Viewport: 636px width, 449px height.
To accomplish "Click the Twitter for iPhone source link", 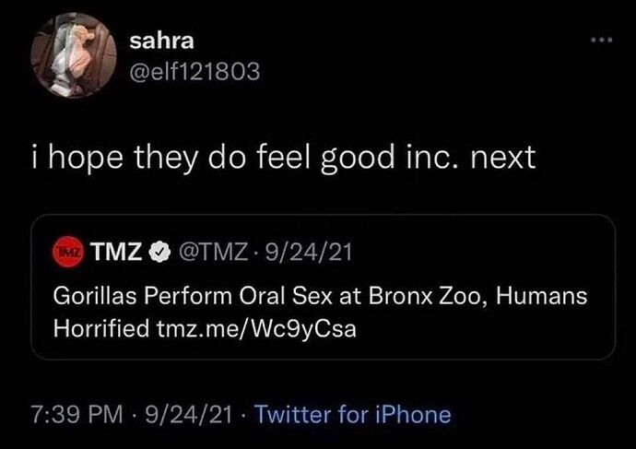I will pos(353,414).
